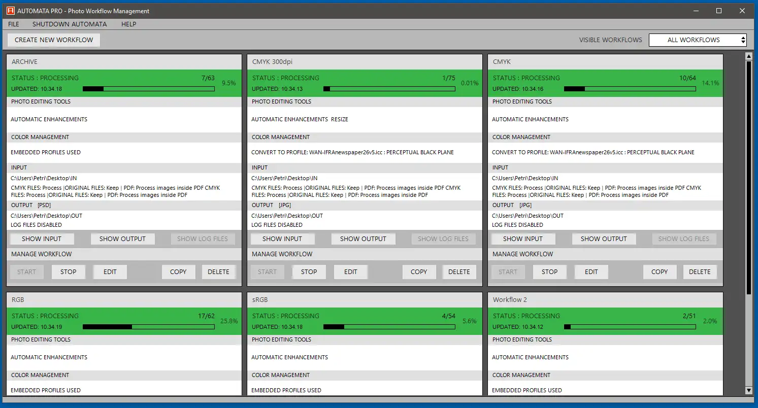Edit the CMYK workflow
758x408 pixels.
coord(591,272)
